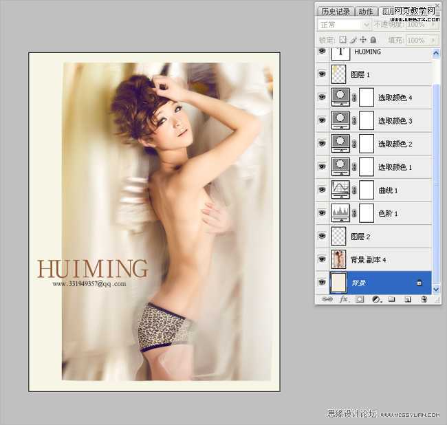Hide the 曲线 1 layer with its eye icon
The height and width of the screenshot is (425, 447).
point(322,190)
